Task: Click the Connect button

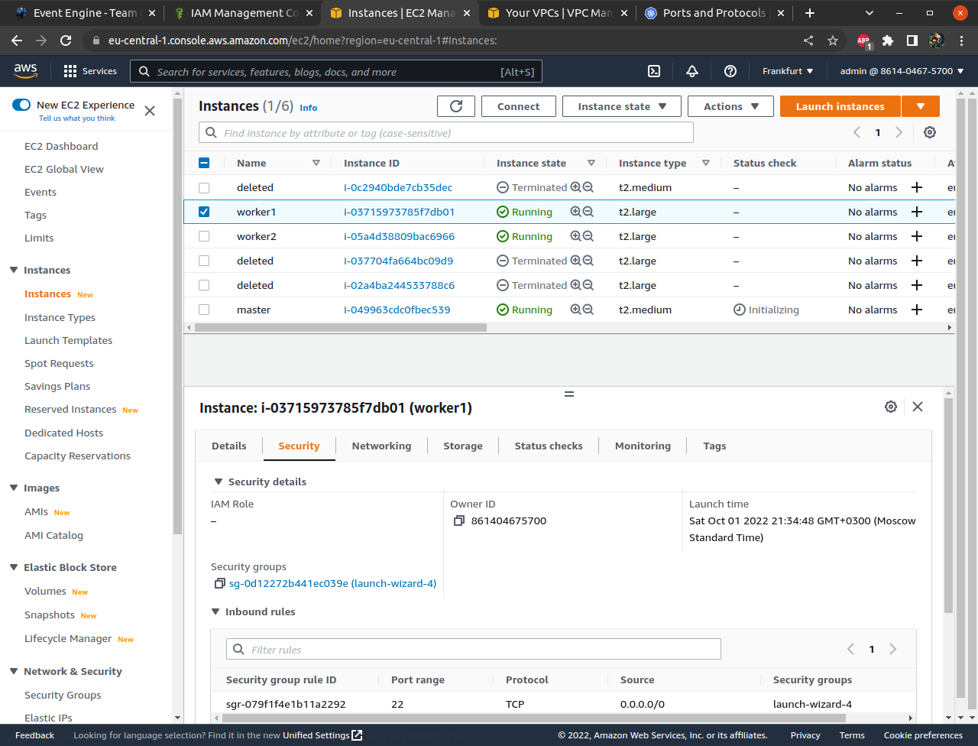Action: tap(518, 106)
